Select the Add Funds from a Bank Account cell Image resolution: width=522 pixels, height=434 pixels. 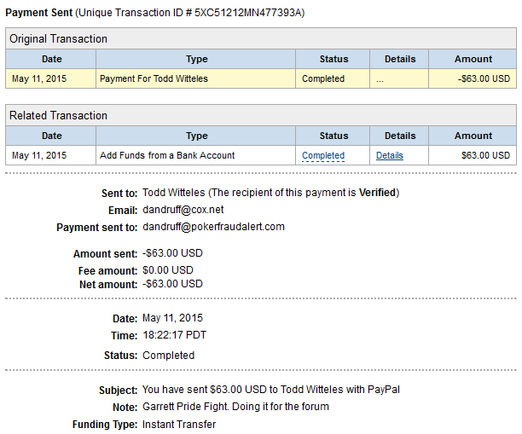(167, 155)
